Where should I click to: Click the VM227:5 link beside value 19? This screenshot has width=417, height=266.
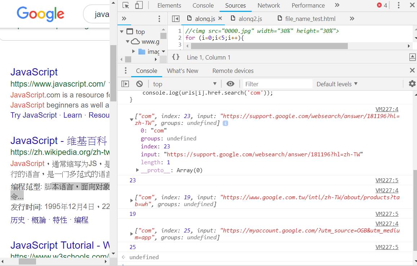tap(387, 214)
